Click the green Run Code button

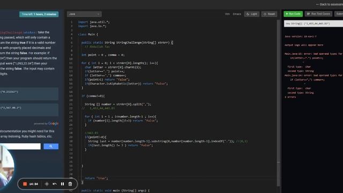tap(293, 14)
